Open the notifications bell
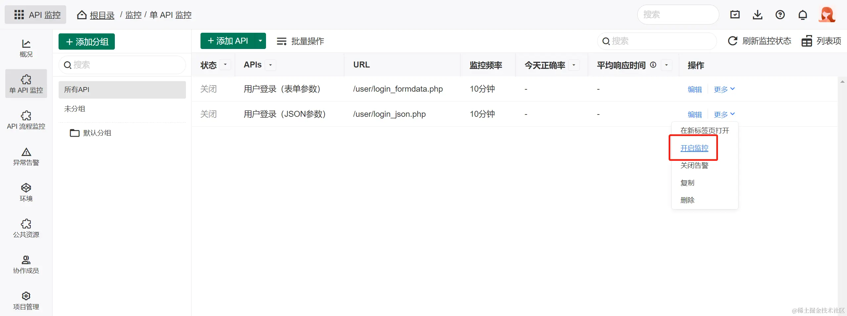The width and height of the screenshot is (847, 316). pos(803,15)
